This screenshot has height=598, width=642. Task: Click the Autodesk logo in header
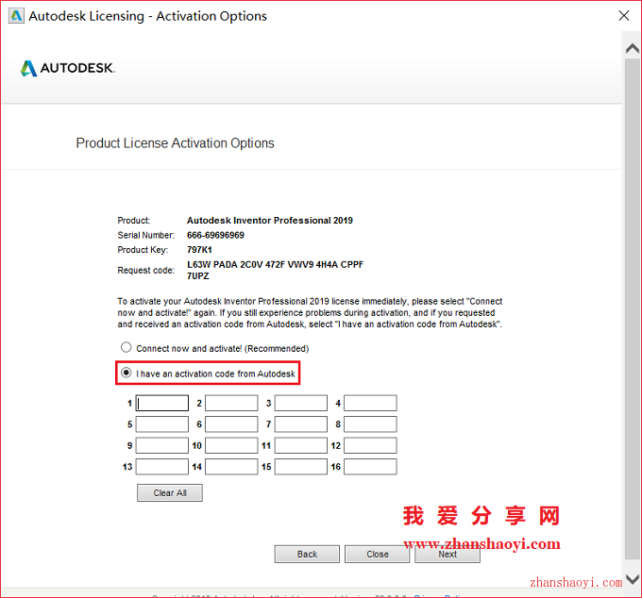tap(68, 68)
